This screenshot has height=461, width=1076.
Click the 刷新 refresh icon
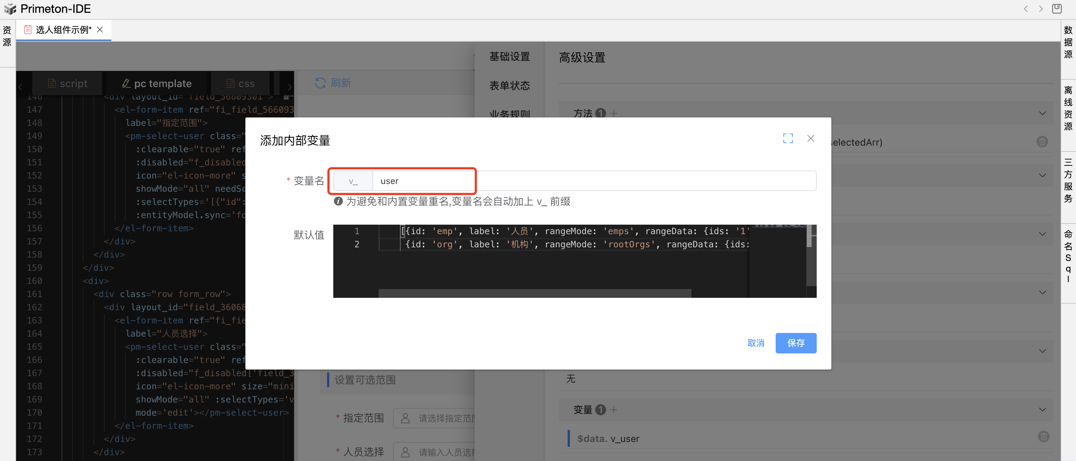click(320, 83)
